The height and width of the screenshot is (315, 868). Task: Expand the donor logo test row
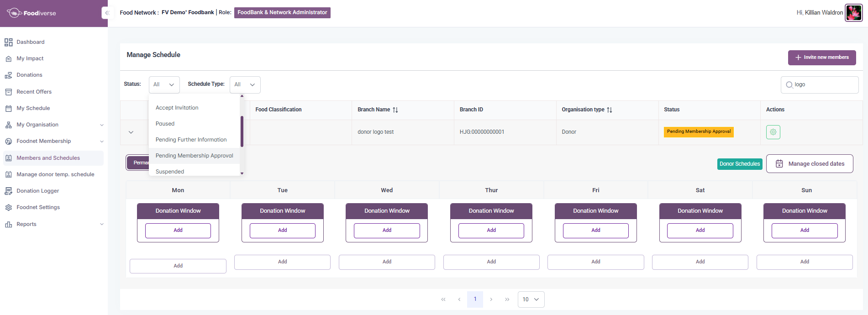click(x=131, y=132)
